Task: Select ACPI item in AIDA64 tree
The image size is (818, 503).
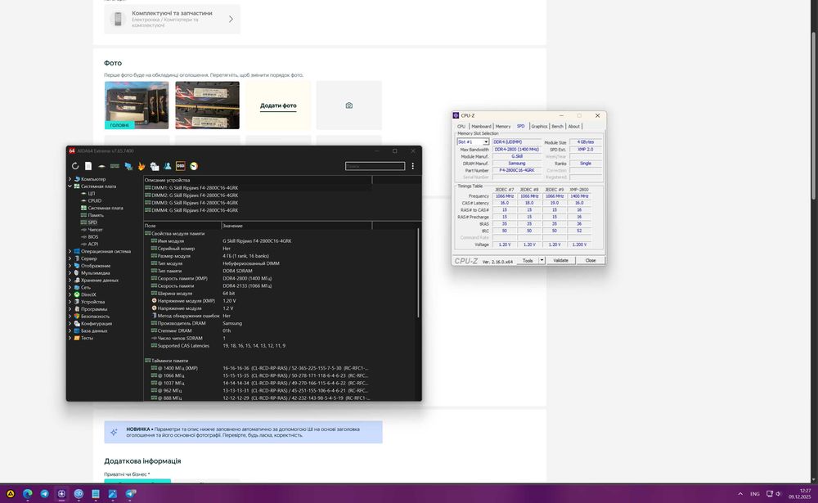Action: click(x=93, y=245)
